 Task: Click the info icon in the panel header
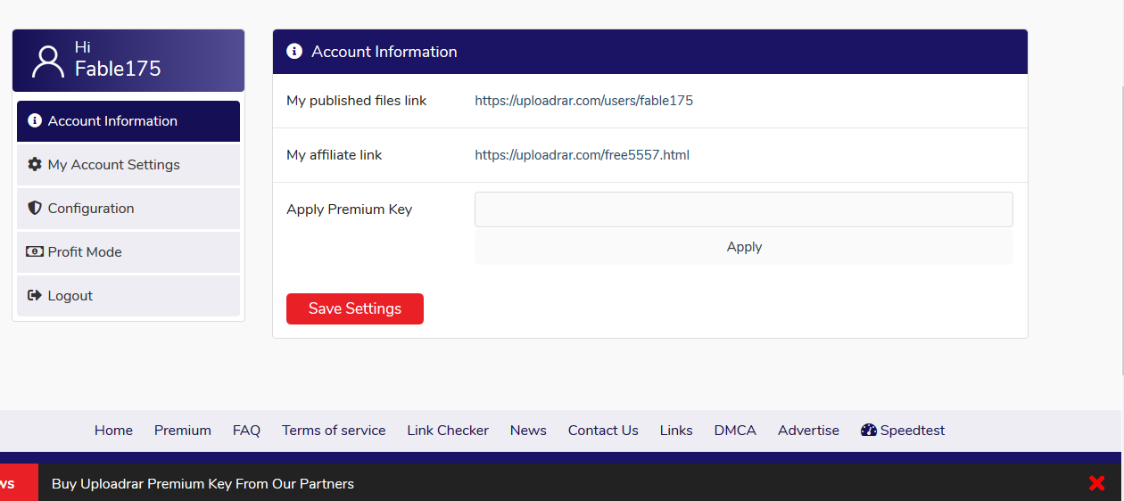tap(294, 52)
